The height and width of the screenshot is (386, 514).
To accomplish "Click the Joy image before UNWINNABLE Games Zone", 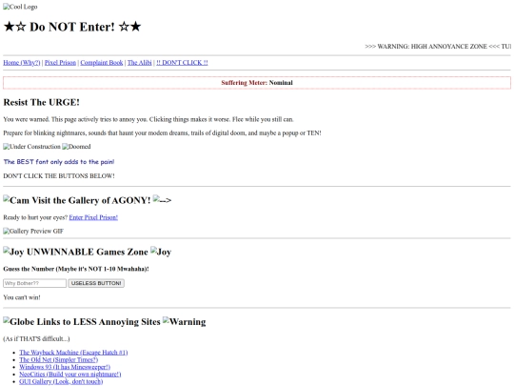I will (x=13, y=252).
